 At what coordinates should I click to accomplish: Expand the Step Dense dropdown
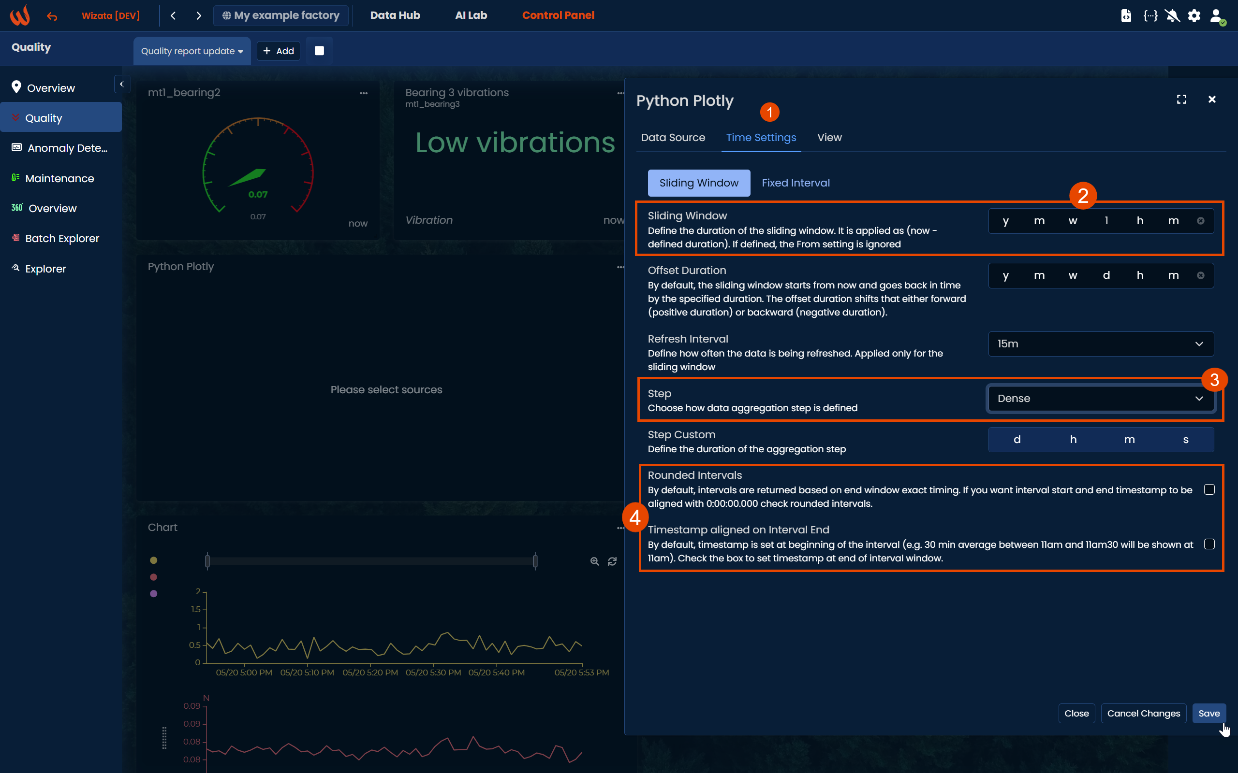pyautogui.click(x=1100, y=398)
